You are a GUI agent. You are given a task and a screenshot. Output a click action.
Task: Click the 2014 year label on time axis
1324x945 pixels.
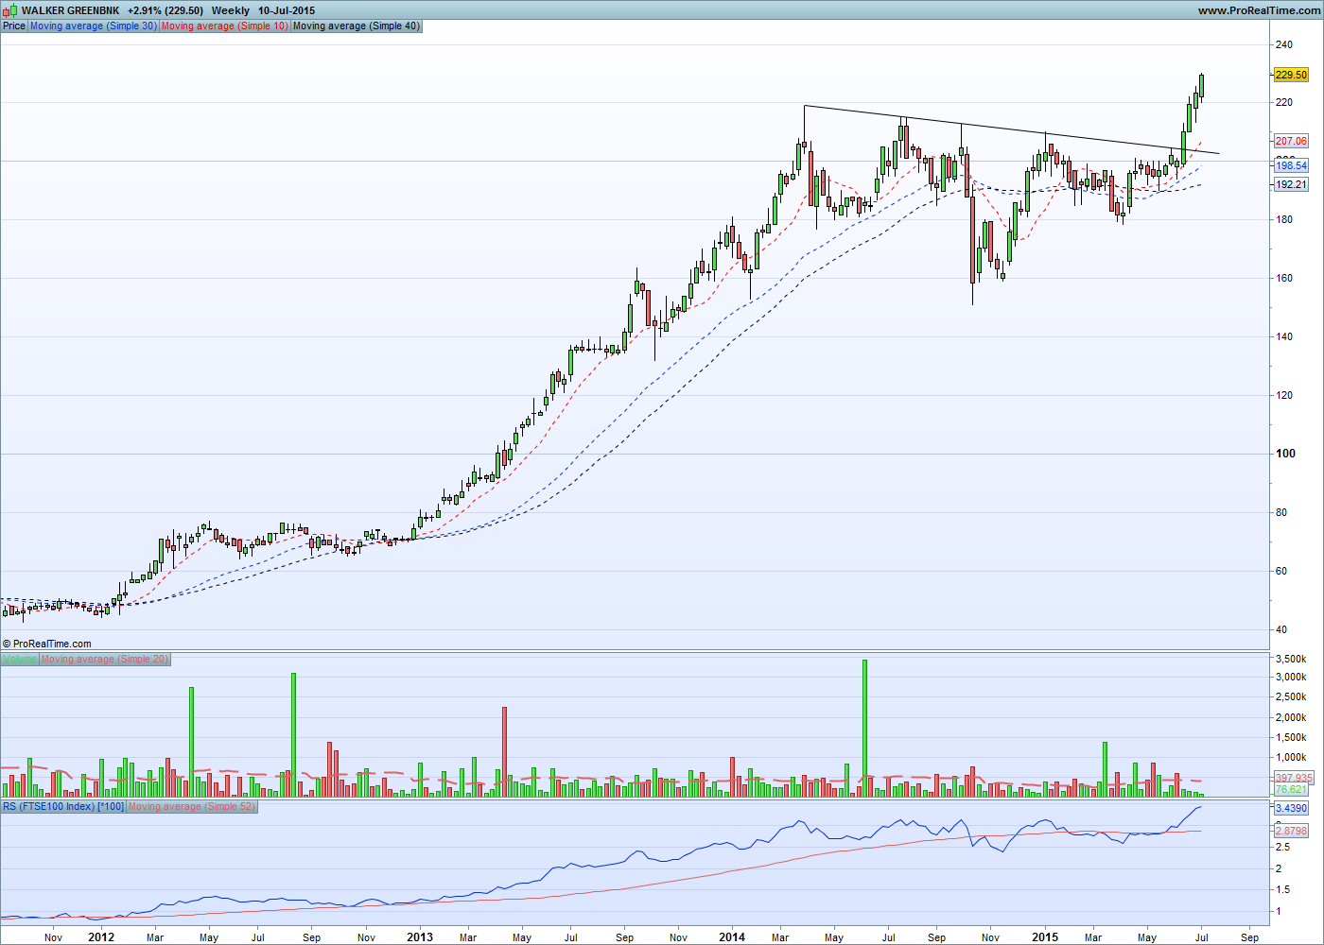tap(732, 937)
